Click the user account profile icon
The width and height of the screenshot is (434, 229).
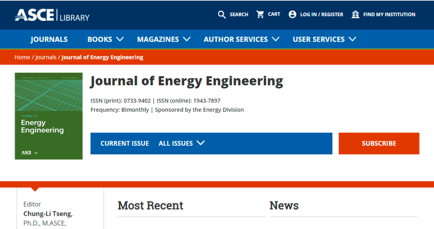(293, 14)
